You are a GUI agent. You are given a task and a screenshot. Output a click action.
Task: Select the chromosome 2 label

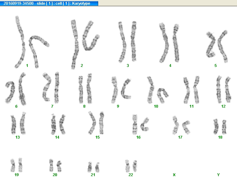point(82,66)
